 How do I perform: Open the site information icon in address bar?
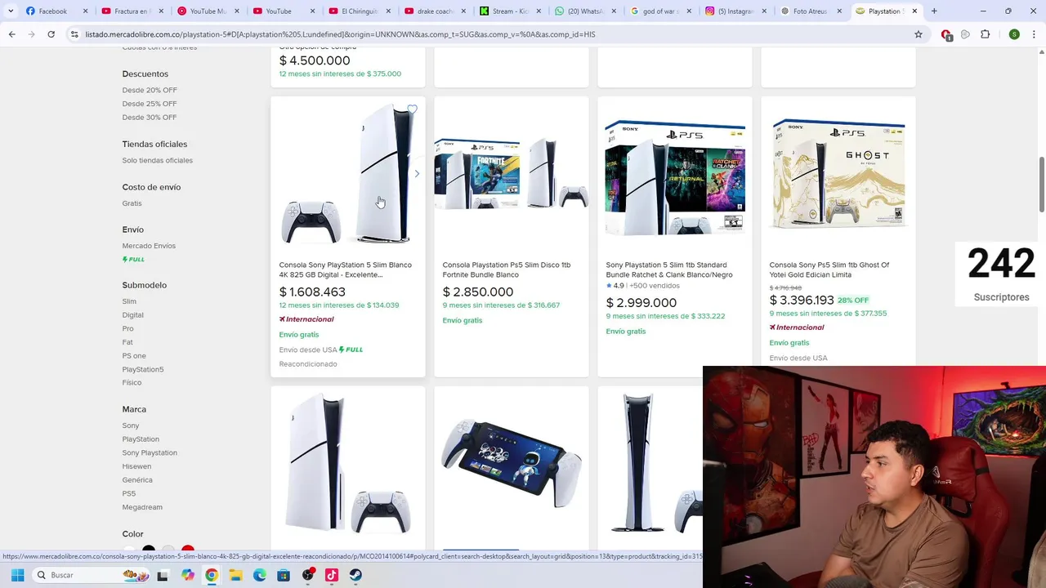pyautogui.click(x=74, y=34)
